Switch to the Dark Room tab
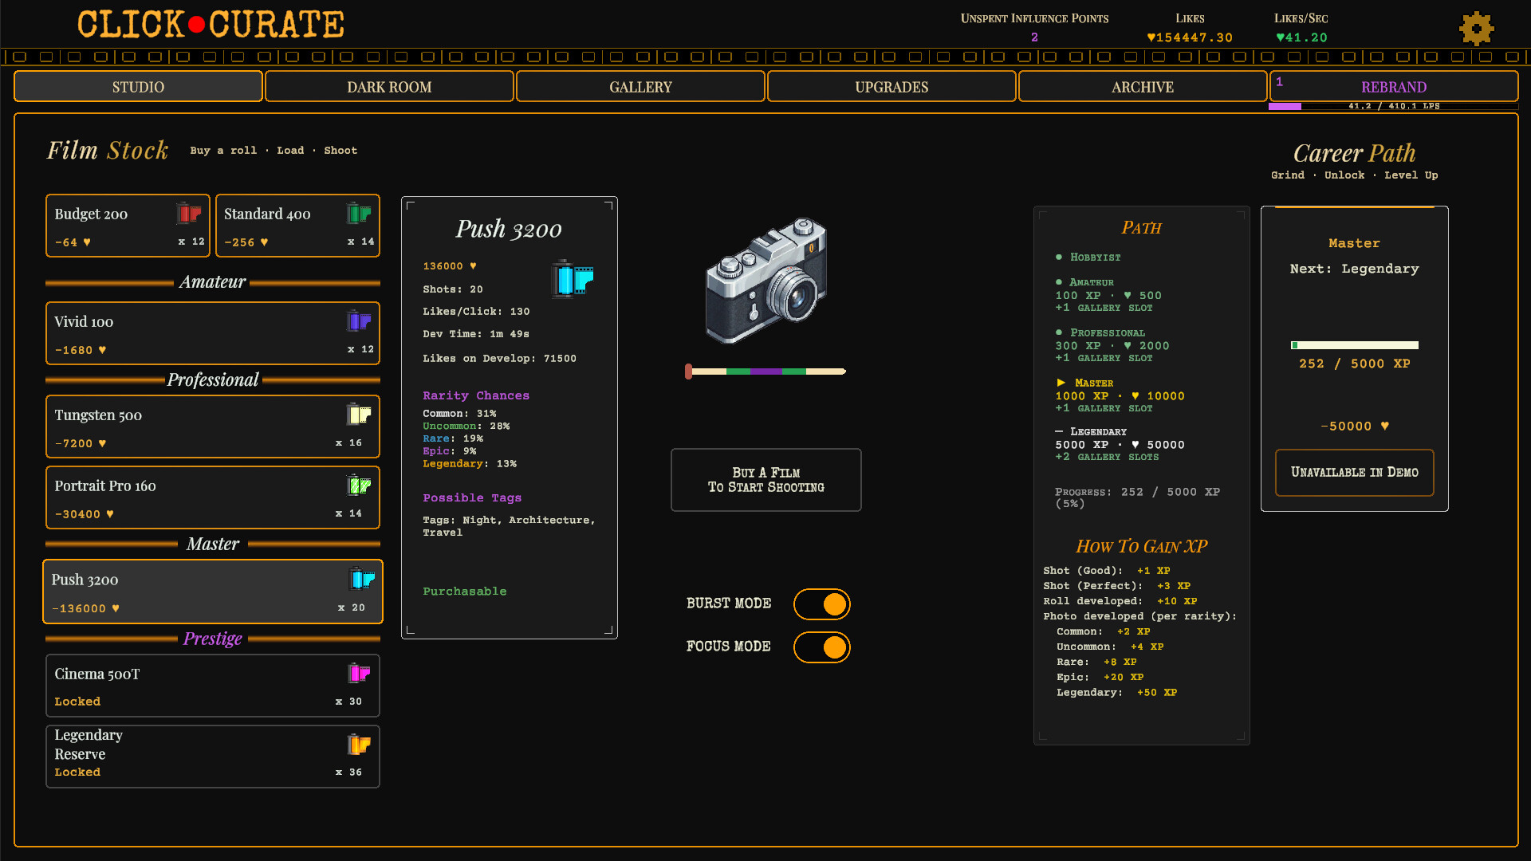 pyautogui.click(x=389, y=86)
